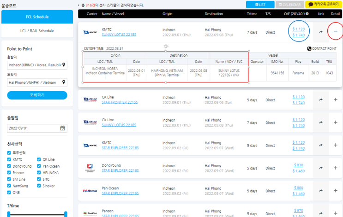Open CONTACT POINT link
Image resolution: width=343 pixels, height=217 pixels.
click(322, 48)
